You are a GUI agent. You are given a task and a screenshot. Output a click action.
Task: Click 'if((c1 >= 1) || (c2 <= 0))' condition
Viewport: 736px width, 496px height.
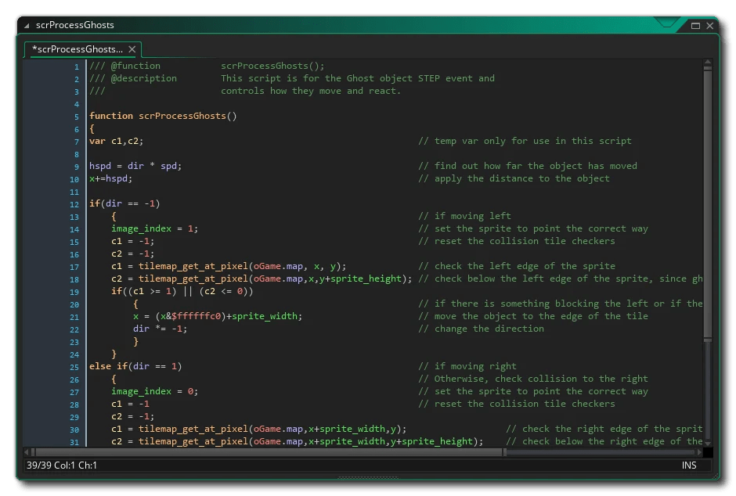pyautogui.click(x=182, y=291)
